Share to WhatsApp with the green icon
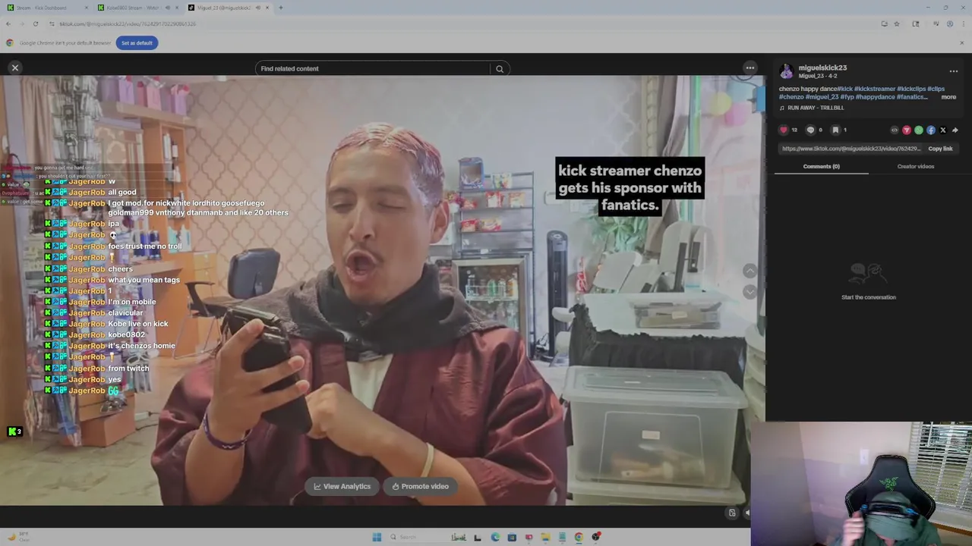 (919, 130)
